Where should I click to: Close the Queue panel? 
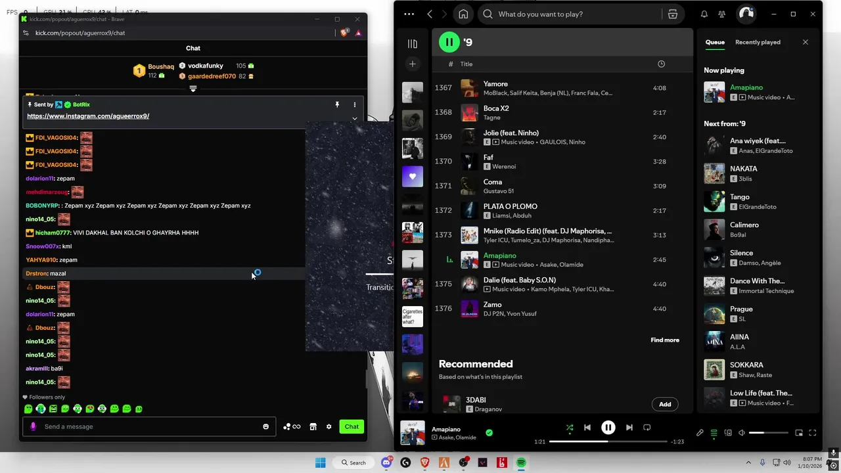[806, 42]
